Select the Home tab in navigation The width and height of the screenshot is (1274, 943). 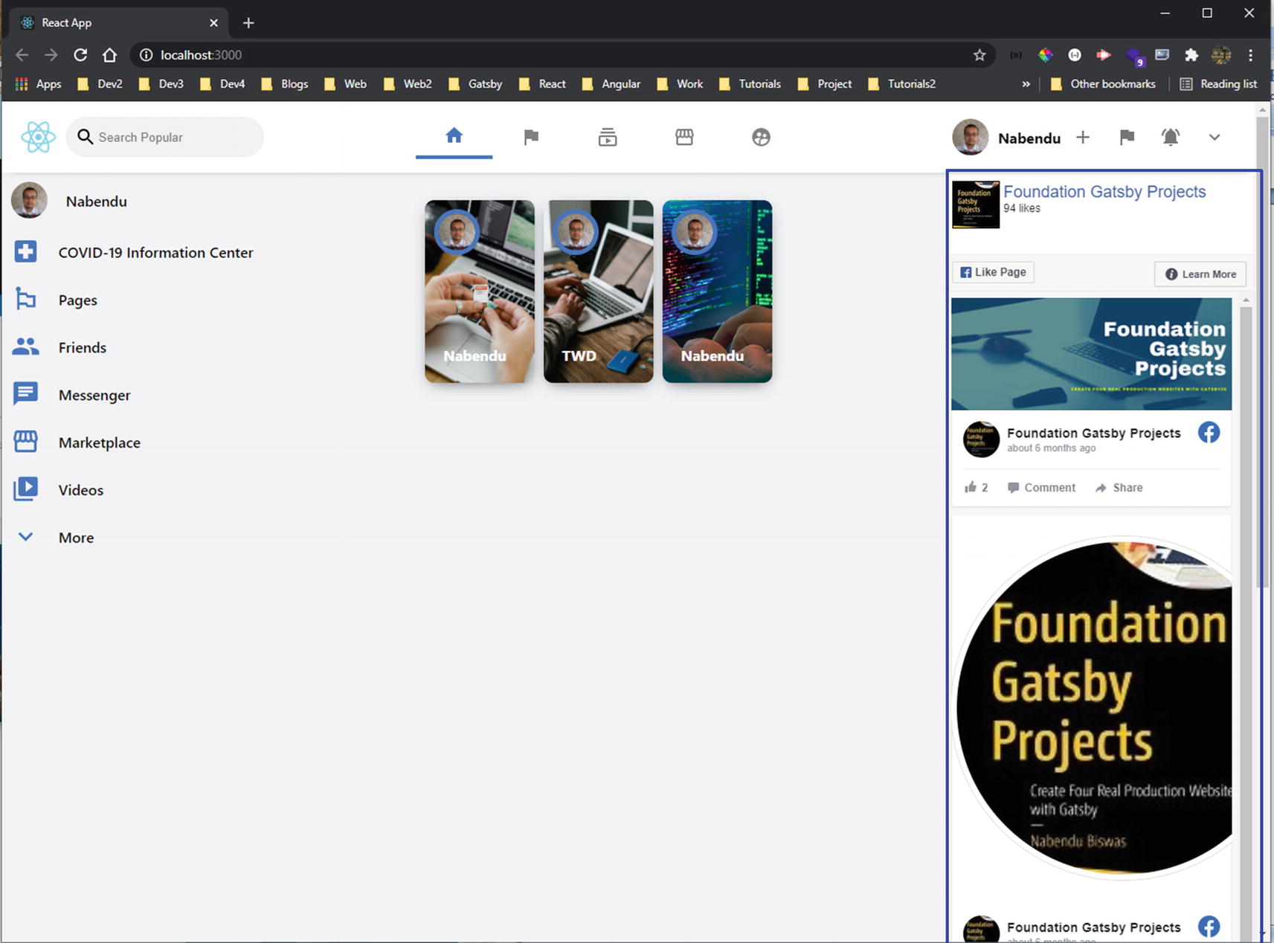coord(454,136)
